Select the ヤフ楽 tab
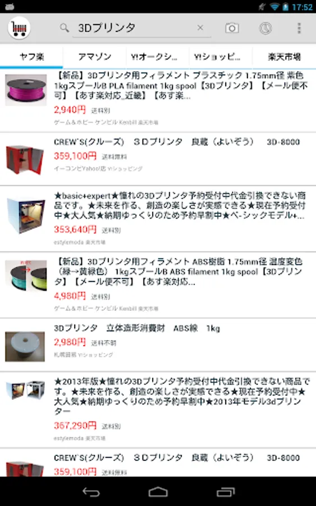The height and width of the screenshot is (506, 316). 31,57
